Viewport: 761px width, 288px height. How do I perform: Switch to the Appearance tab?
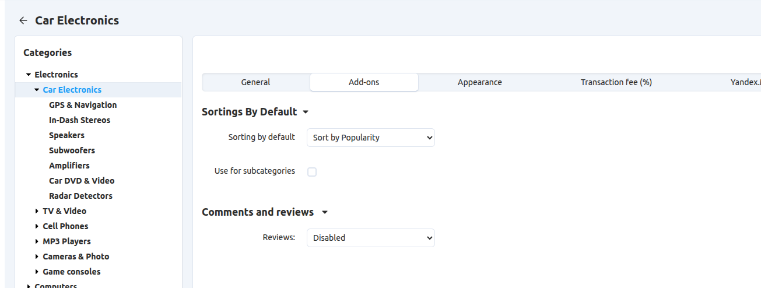479,82
